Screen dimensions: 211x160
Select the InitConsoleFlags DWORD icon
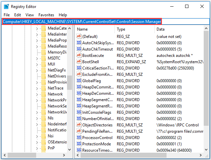(79, 112)
